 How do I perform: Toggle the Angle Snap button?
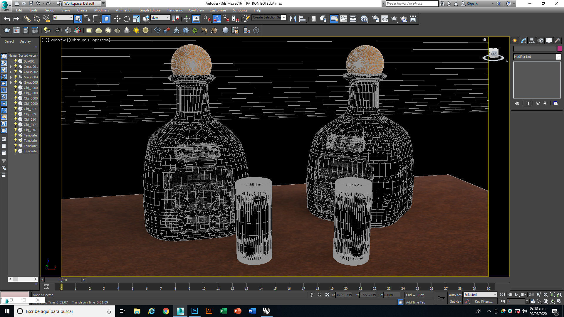pyautogui.click(x=216, y=19)
